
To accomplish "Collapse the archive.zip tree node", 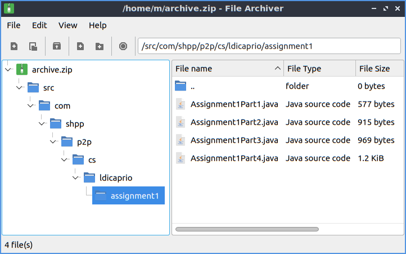I will coord(8,69).
